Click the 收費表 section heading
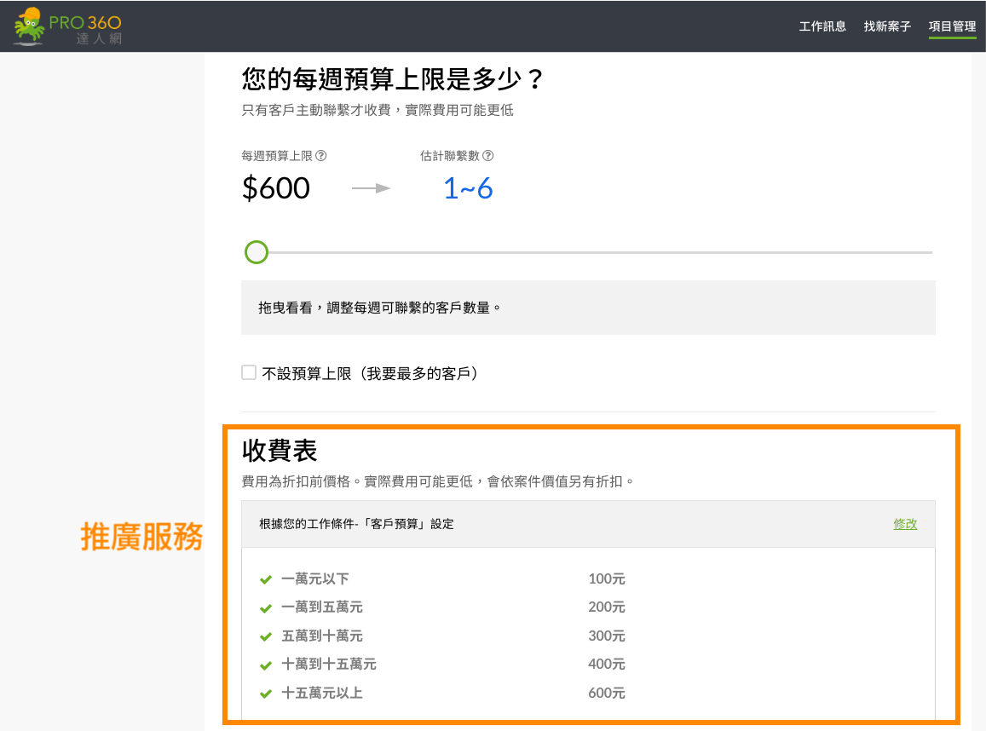 280,451
